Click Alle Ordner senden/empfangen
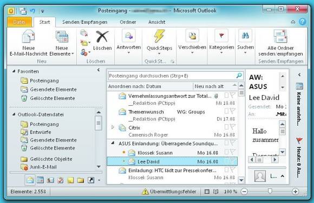The image size is (314, 203). [x=280, y=43]
